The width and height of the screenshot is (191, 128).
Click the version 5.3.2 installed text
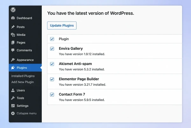tap(82, 69)
